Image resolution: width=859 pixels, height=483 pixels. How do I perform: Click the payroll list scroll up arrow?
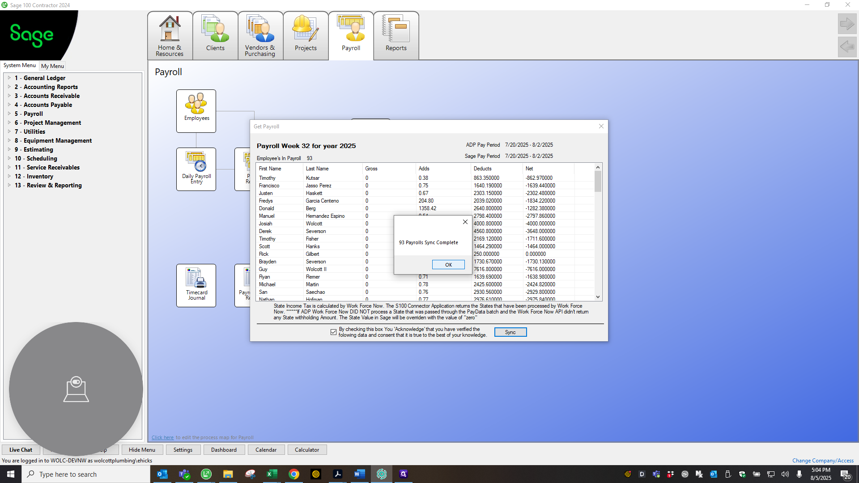pos(598,167)
